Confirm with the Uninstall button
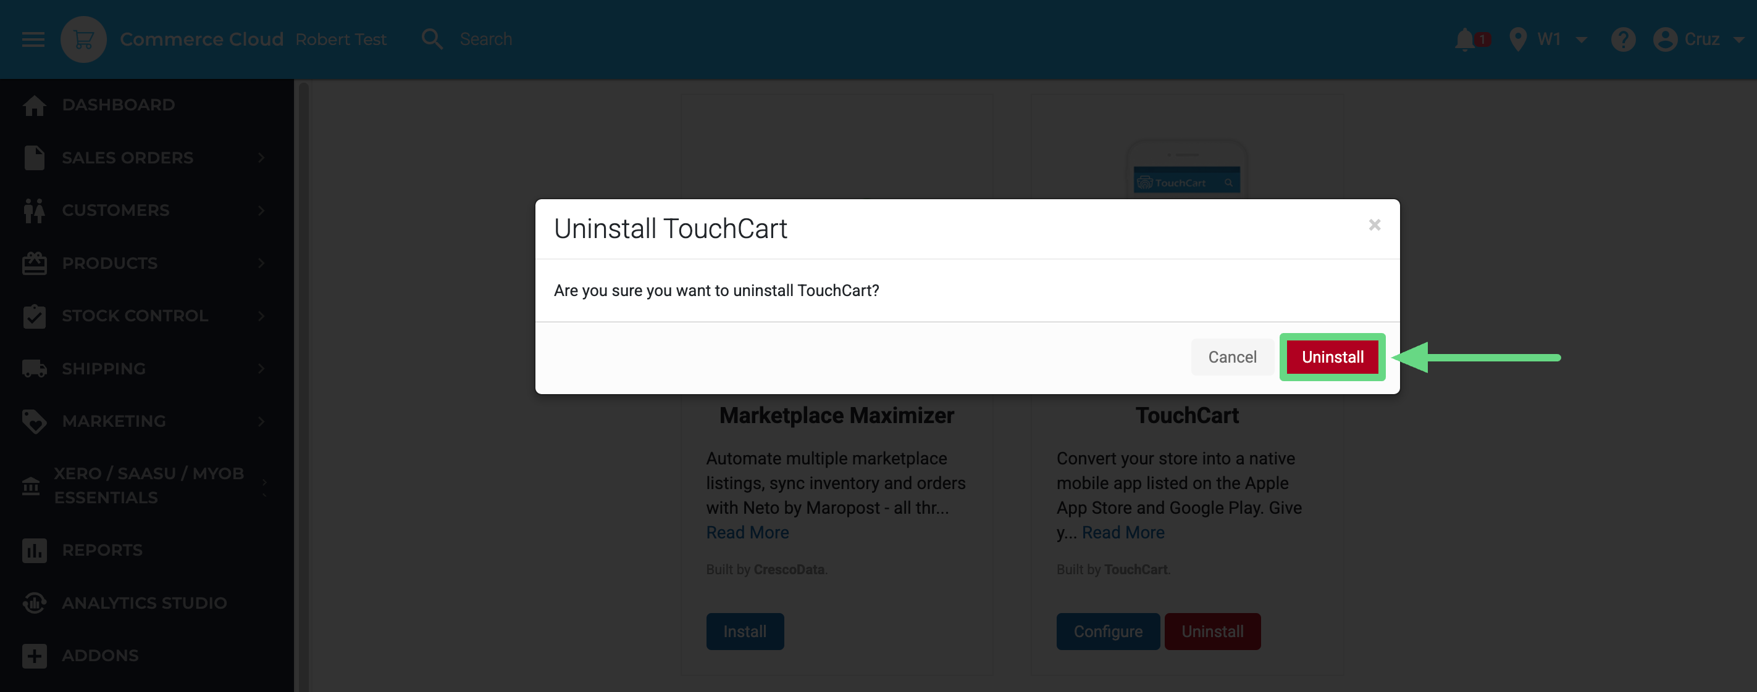Viewport: 1757px width, 692px height. click(x=1331, y=356)
